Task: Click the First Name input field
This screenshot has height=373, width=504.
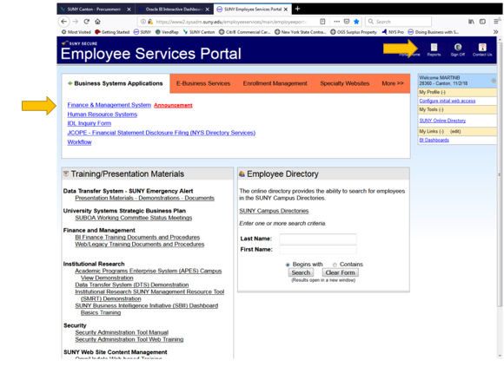Action: click(318, 250)
